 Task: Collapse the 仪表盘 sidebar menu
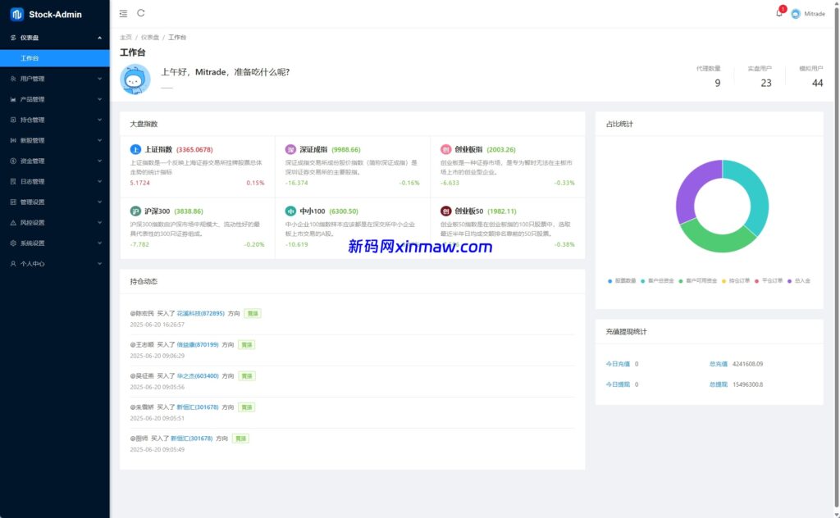click(54, 38)
